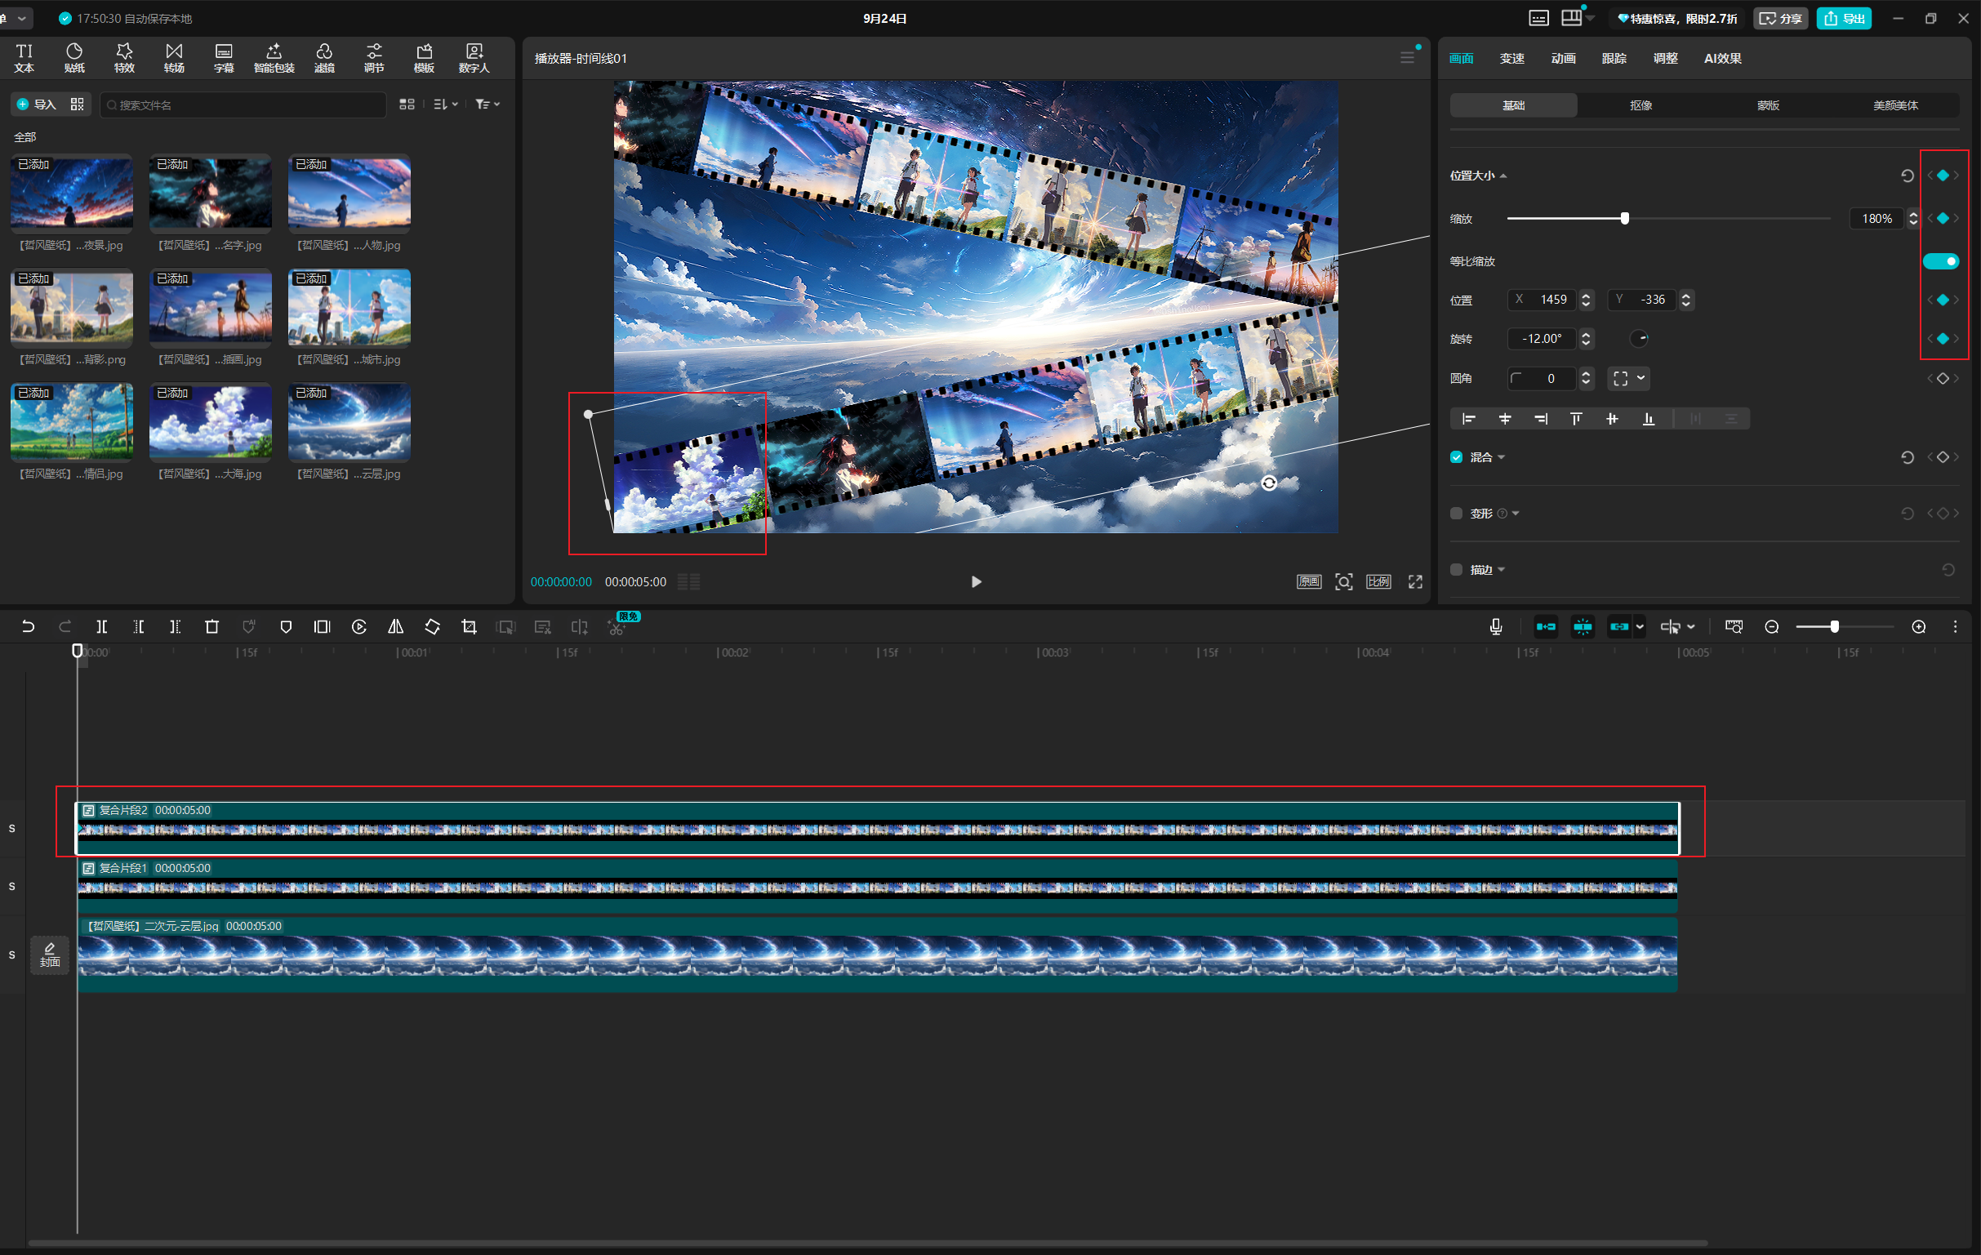
Task: Open the 转场 transitions panel
Action: tap(175, 58)
